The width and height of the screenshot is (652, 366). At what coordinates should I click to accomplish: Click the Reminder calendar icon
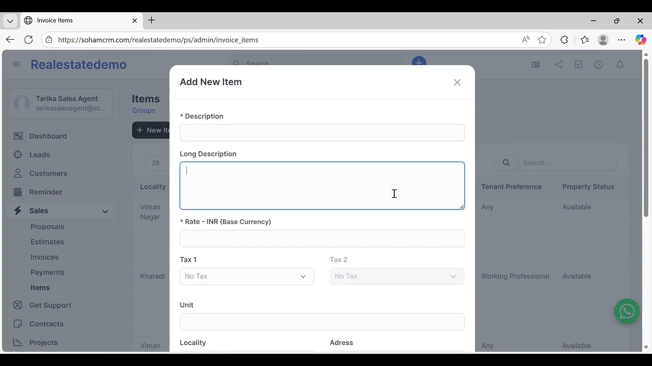tap(18, 192)
